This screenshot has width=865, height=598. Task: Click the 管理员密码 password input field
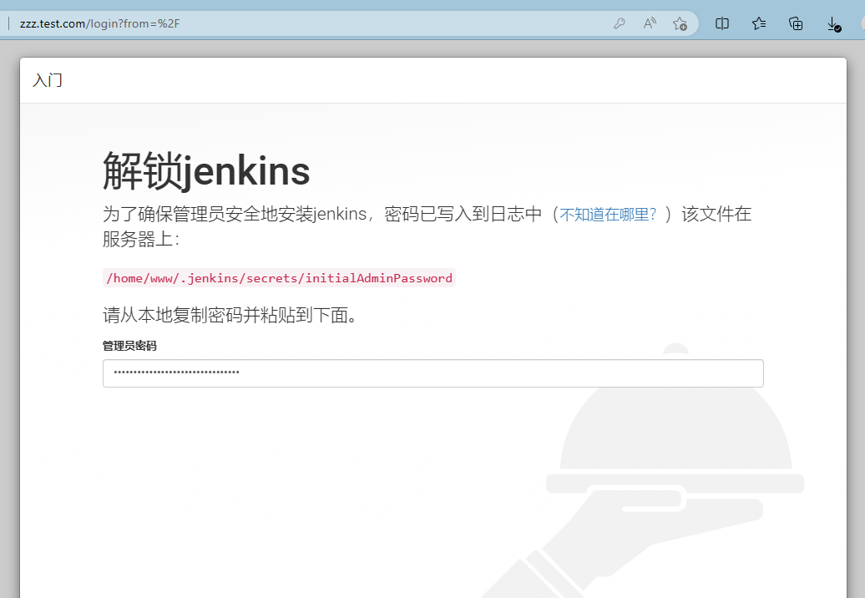(433, 373)
